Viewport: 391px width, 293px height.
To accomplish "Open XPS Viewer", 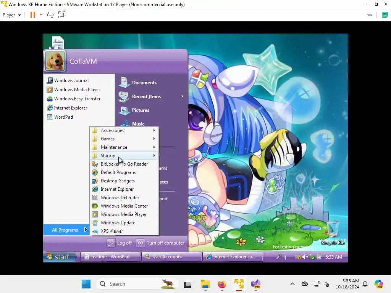I will click(x=124, y=231).
